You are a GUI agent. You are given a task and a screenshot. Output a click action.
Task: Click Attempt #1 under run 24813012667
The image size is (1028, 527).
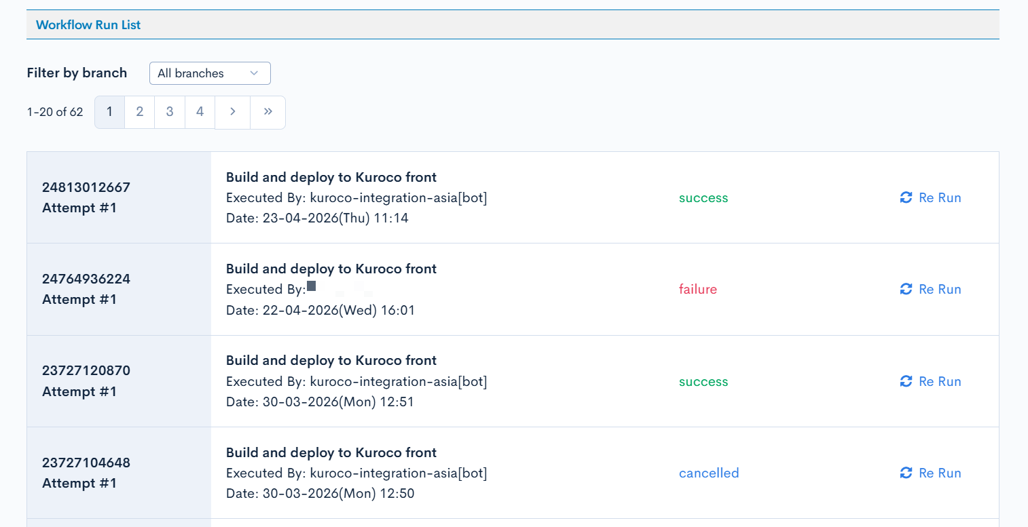[79, 208]
